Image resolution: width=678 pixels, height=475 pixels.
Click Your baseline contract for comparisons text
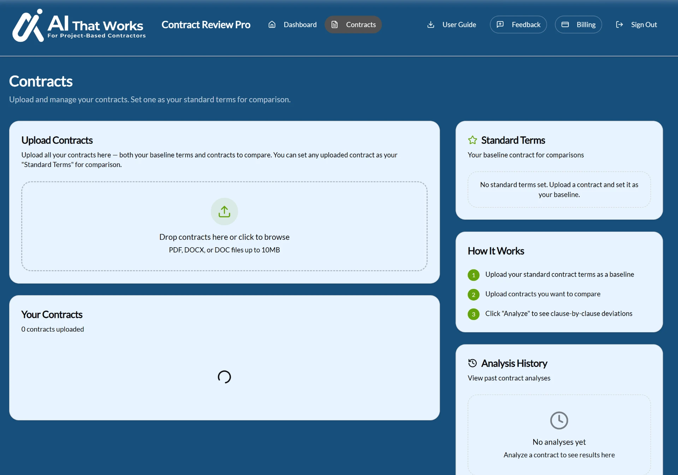[x=526, y=155]
